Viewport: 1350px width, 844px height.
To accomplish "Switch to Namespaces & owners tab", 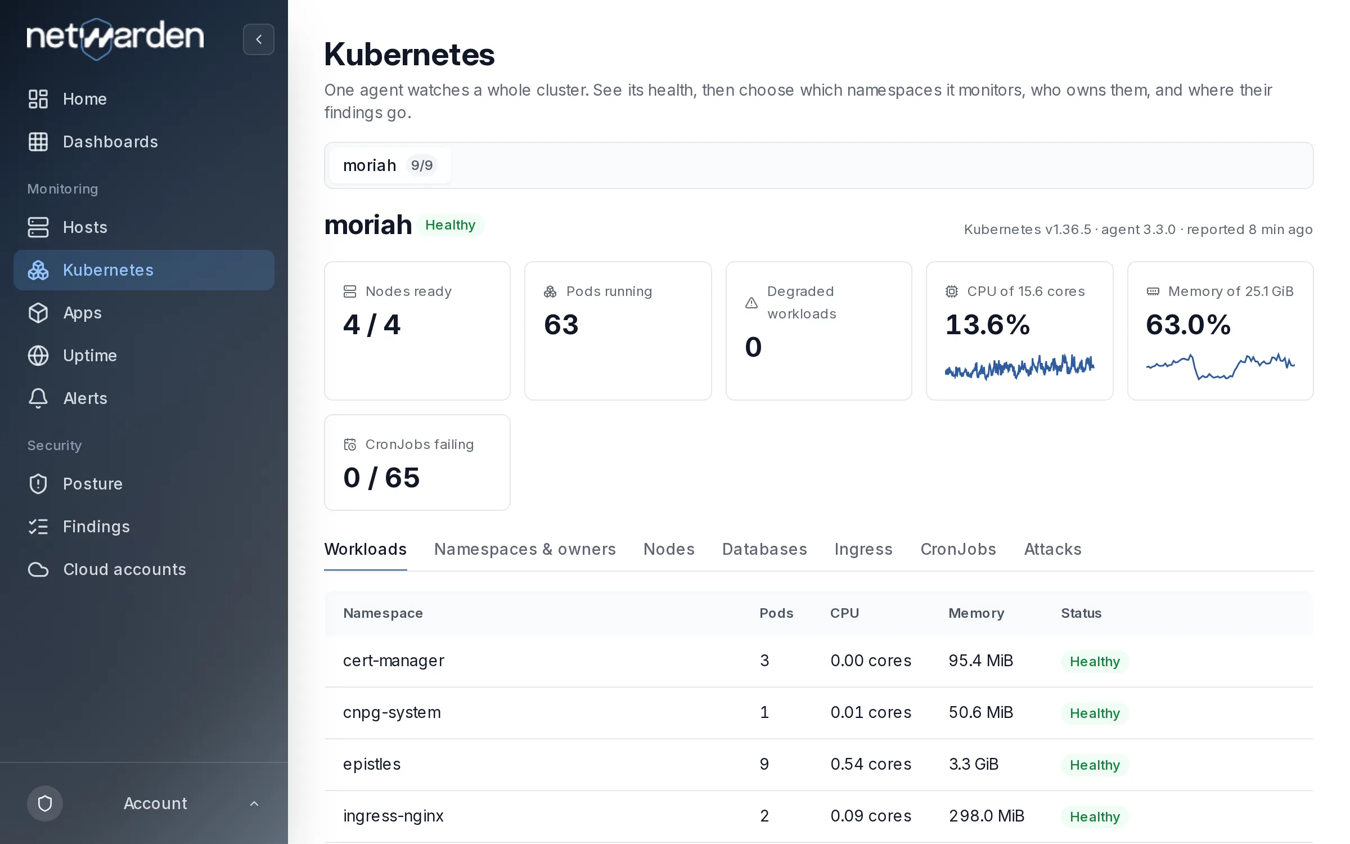I will [x=525, y=549].
